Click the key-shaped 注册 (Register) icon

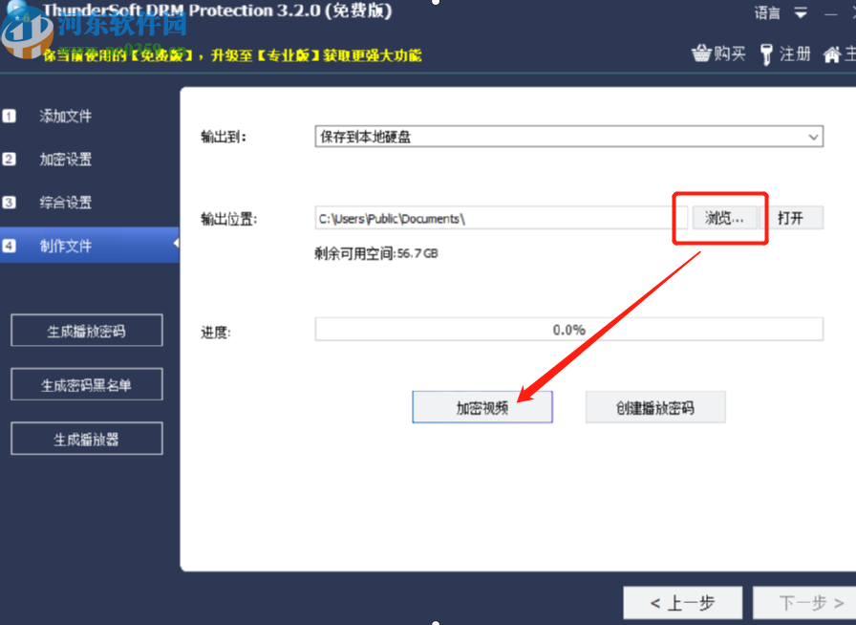click(767, 54)
